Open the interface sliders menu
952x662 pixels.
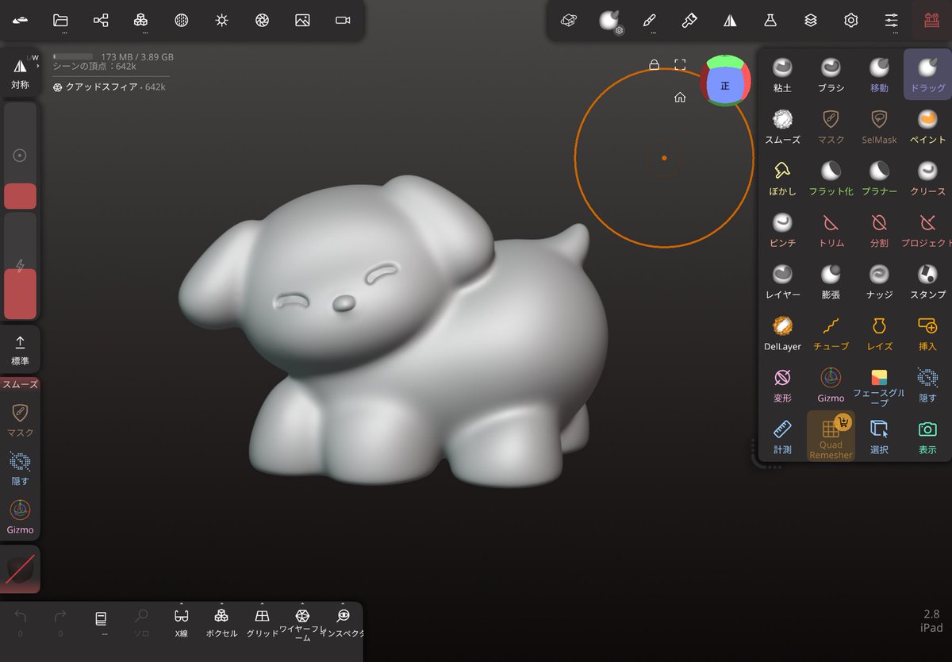[891, 21]
